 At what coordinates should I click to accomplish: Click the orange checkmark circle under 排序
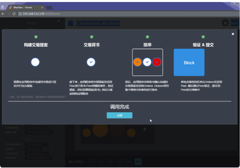pyautogui.click(x=137, y=62)
